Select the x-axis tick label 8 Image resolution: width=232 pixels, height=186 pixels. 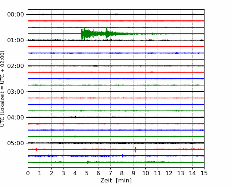pos(122,173)
